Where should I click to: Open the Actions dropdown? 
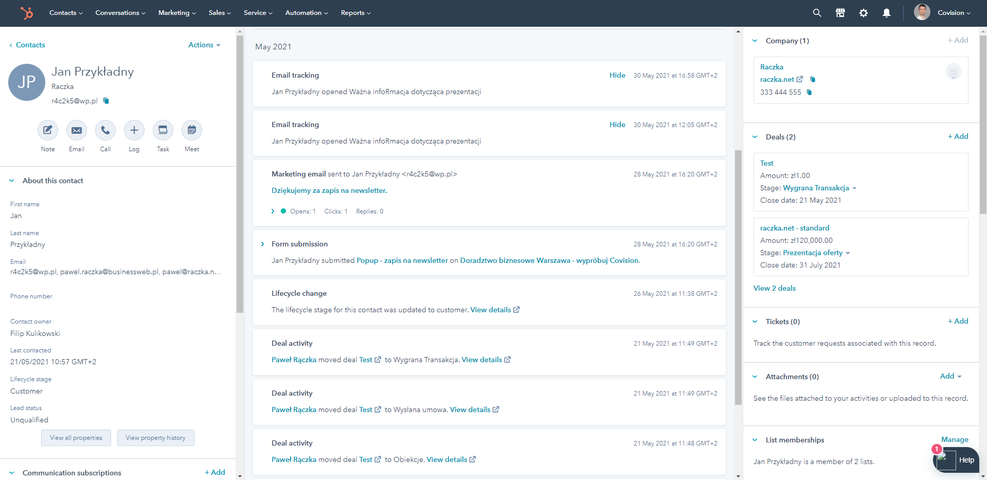pyautogui.click(x=204, y=45)
